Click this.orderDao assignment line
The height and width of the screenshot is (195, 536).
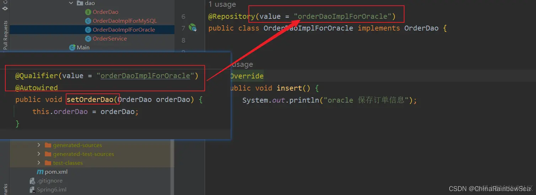coord(85,112)
